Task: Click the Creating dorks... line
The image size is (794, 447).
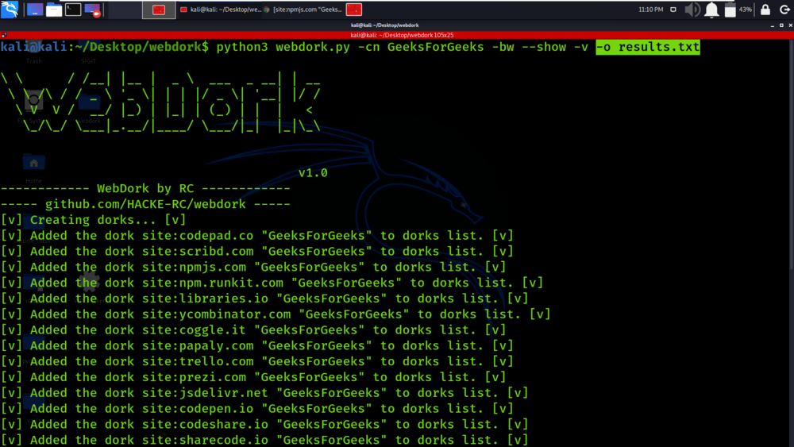Action: click(x=93, y=220)
